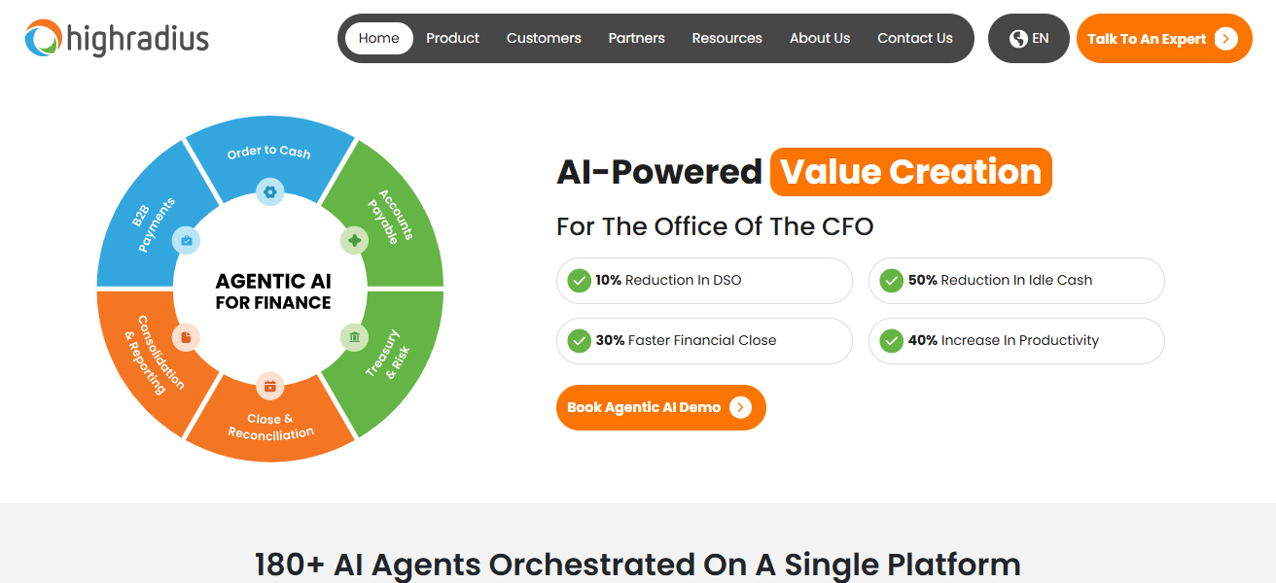Click the Book Agentic AI Demo button
This screenshot has width=1276, height=583.
660,408
